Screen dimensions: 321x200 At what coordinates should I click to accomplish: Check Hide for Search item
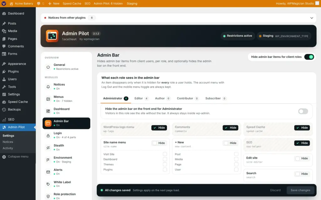click(x=302, y=174)
